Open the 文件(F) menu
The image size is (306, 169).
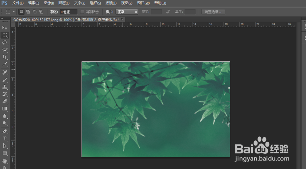[18, 3]
